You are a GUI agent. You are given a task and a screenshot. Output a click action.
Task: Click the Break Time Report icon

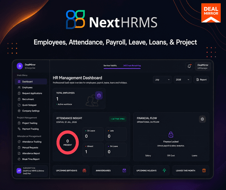pos(19,159)
